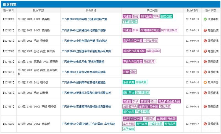
Task: Click the 投诉状态 column header
Action: (x=211, y=10)
